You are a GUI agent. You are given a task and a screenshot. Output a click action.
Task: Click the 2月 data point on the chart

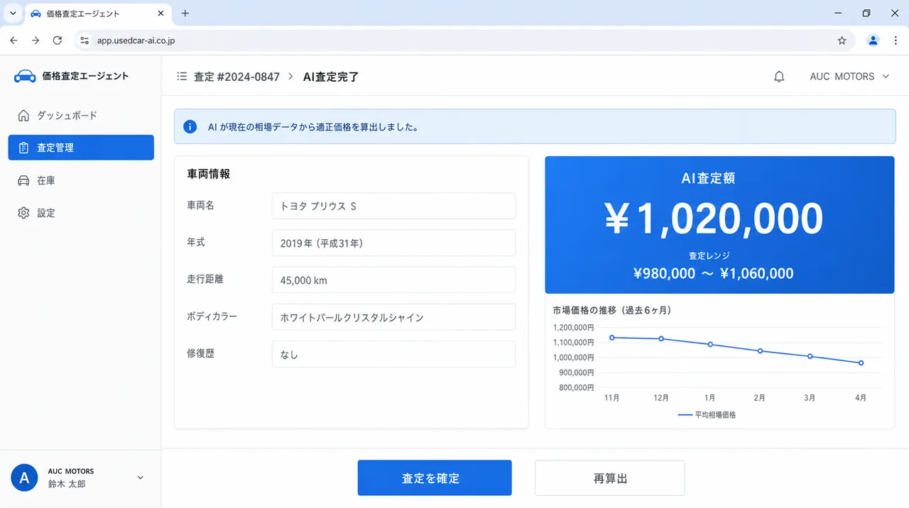[x=760, y=350]
